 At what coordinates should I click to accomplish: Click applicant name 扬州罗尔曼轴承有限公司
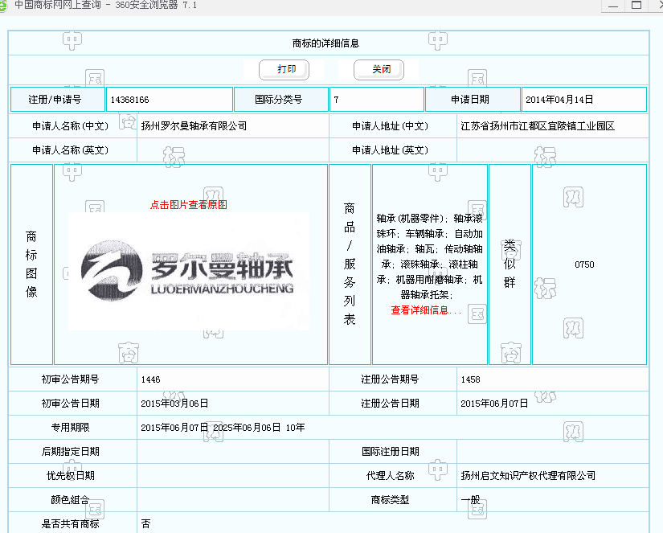(x=194, y=126)
